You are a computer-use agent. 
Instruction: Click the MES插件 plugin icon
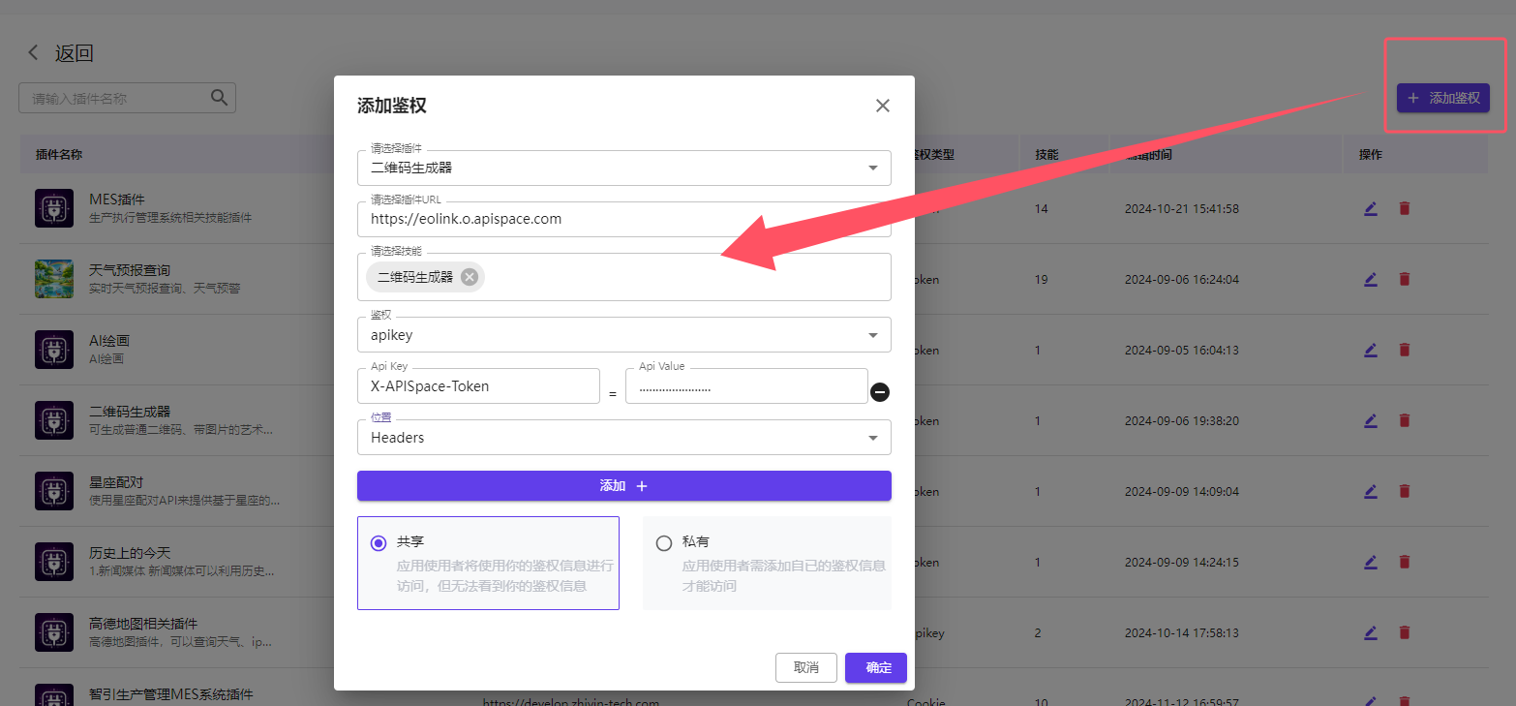tap(54, 208)
